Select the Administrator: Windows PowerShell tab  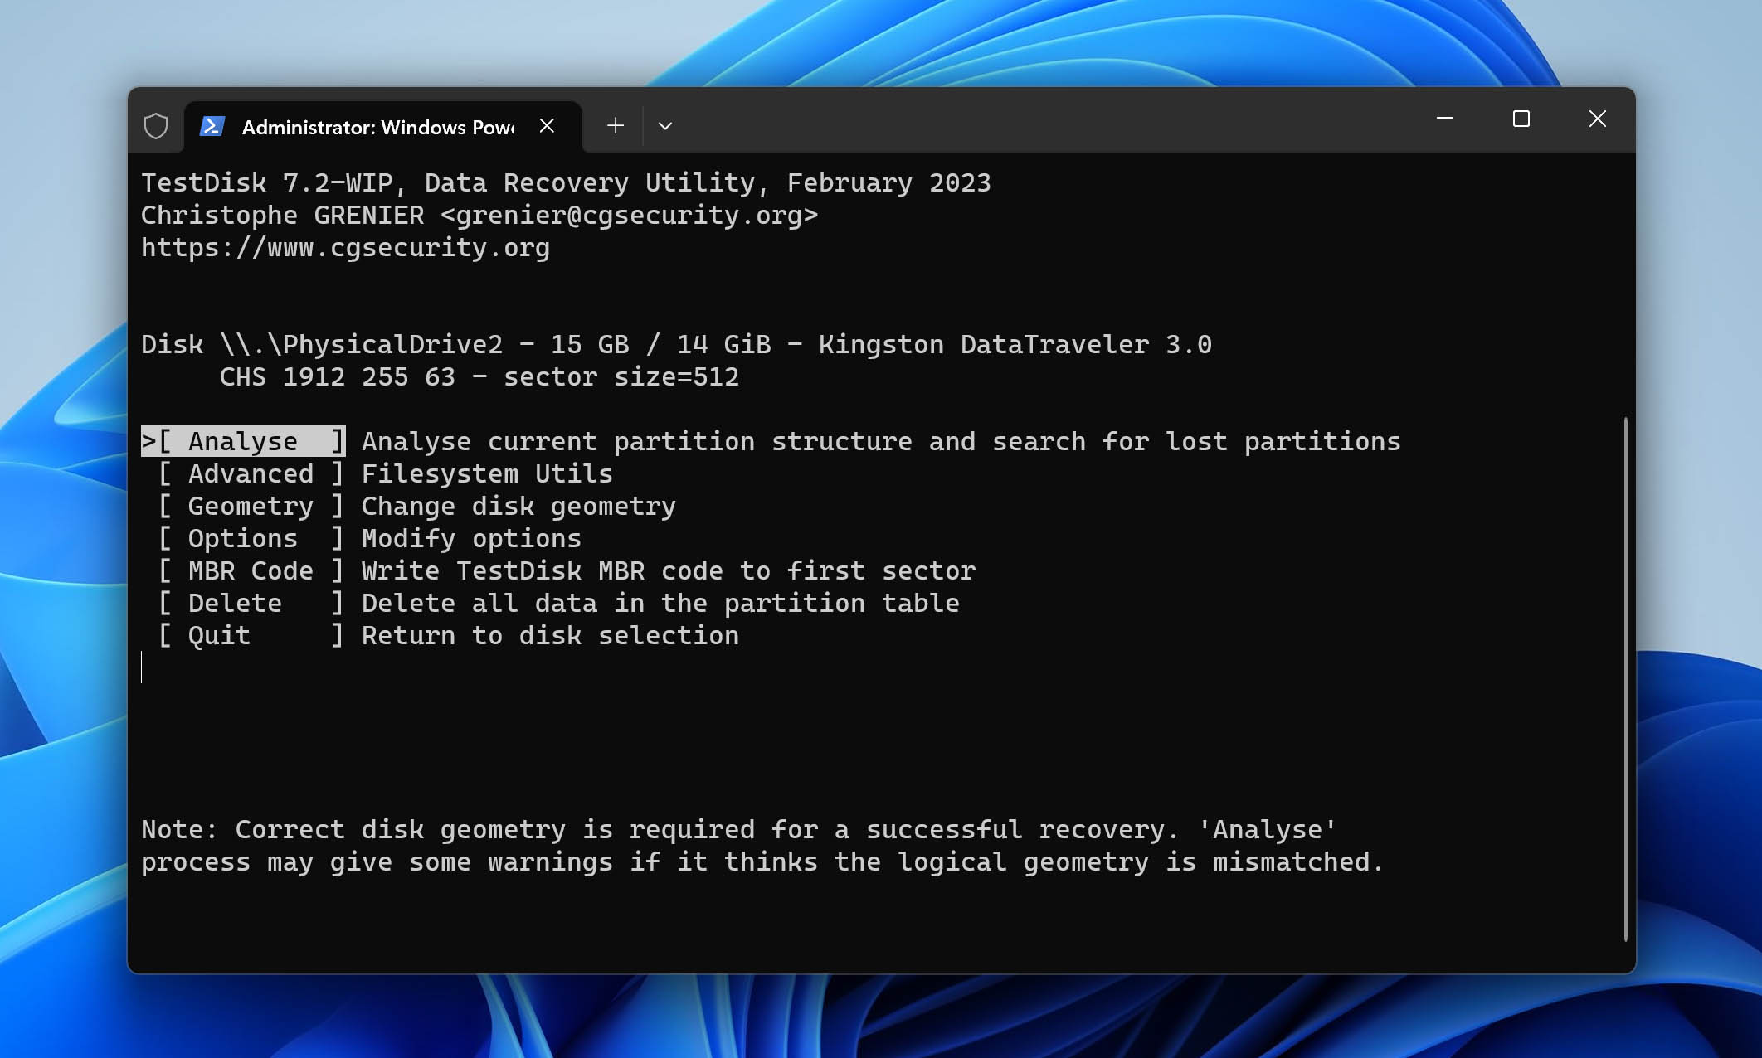point(383,127)
